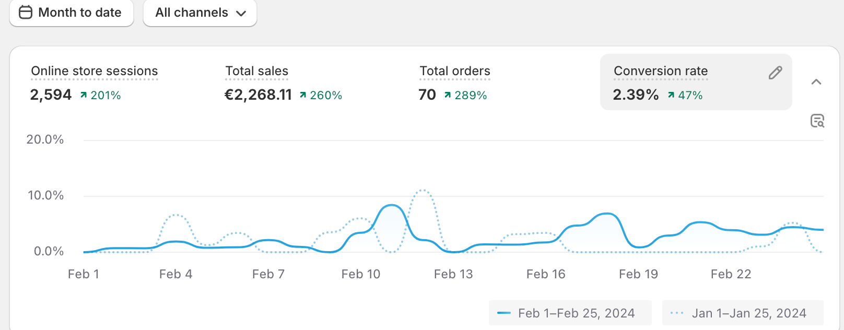
Task: Select the Total orders metric
Action: 454,71
